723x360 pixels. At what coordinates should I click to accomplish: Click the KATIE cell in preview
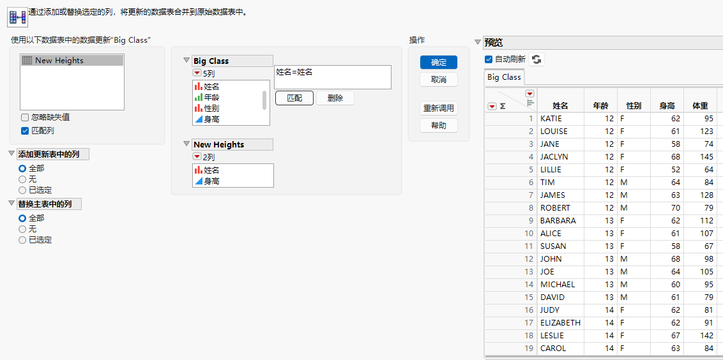click(560, 119)
